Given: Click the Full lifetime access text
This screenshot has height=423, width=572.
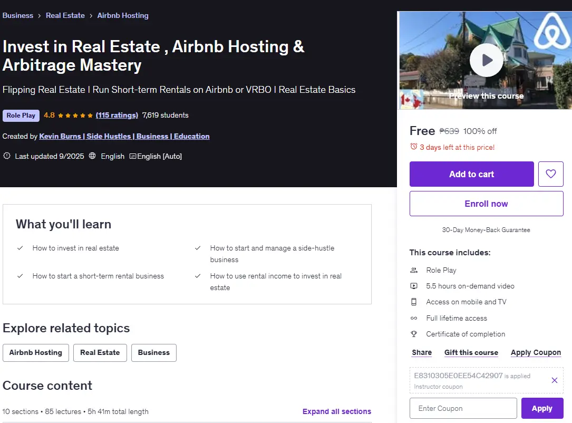Looking at the screenshot, I should pos(457,318).
